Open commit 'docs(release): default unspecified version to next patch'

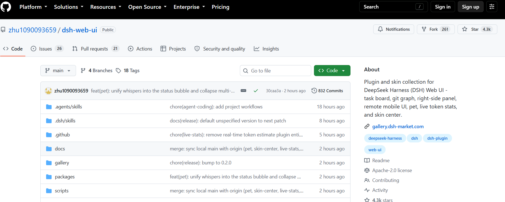coord(228,121)
